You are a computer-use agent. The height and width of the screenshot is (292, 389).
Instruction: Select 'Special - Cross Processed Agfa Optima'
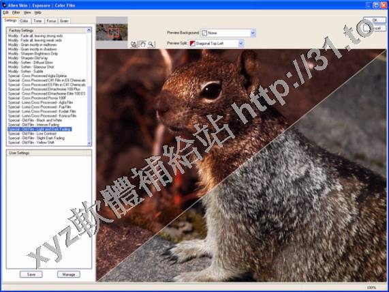37,76
